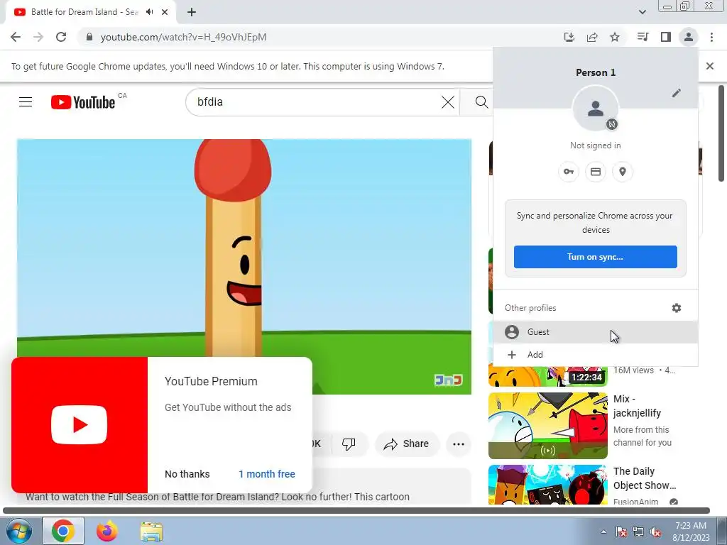This screenshot has width=727, height=545.
Task: Click Chrome icon on taskbar
Action: tap(63, 531)
